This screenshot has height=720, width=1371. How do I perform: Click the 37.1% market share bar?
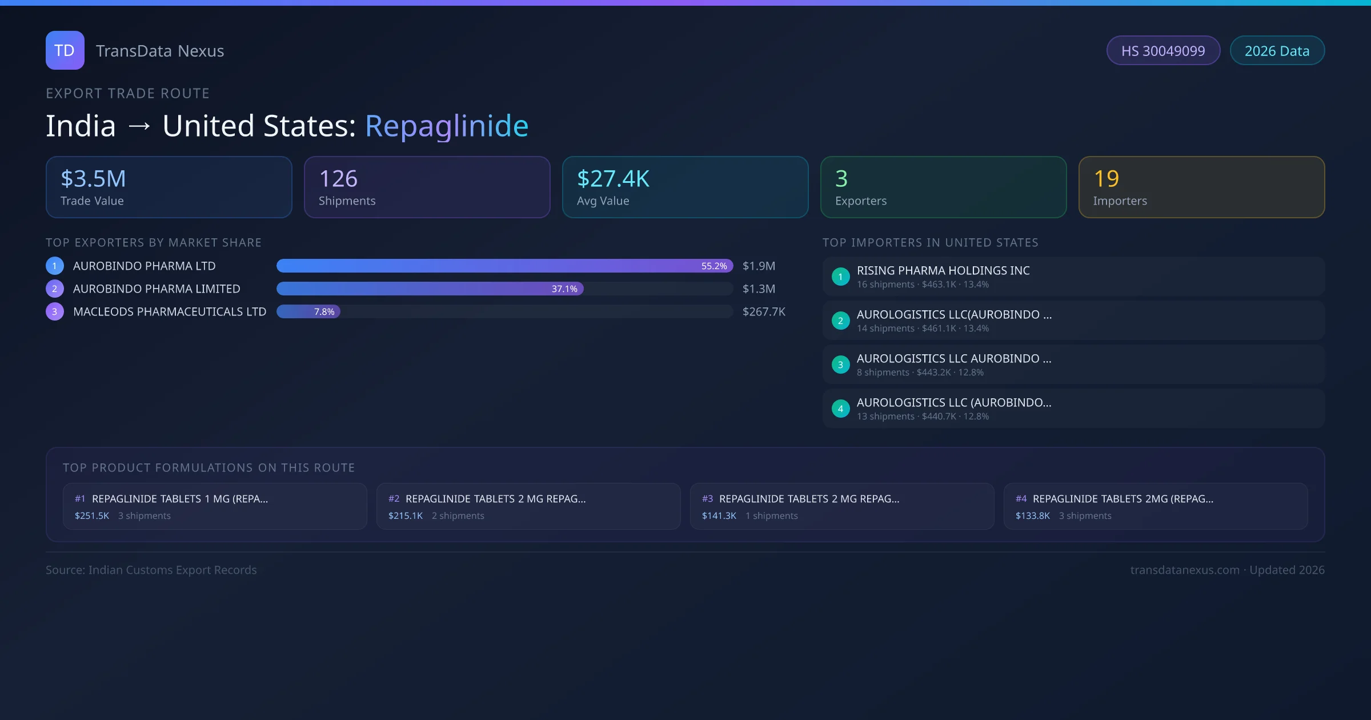click(430, 289)
